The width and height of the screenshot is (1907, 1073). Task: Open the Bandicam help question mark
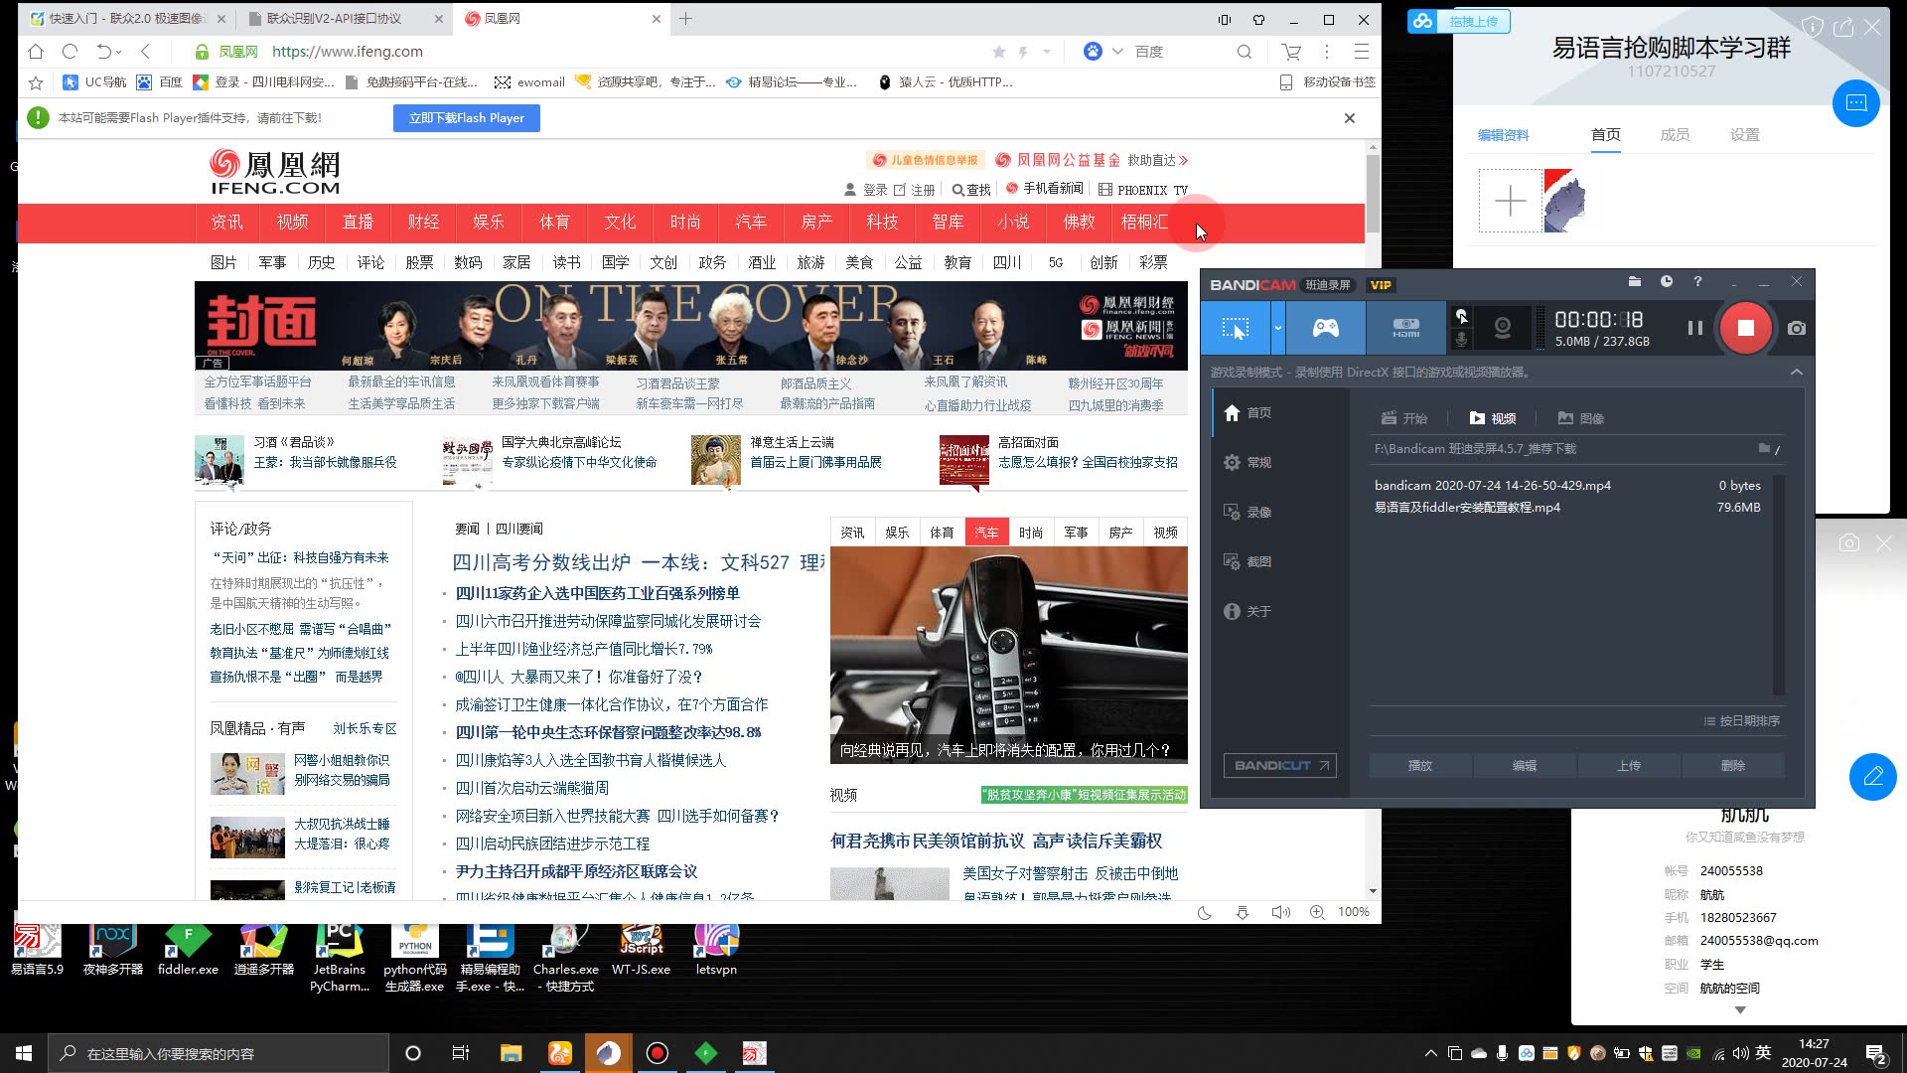click(x=1697, y=282)
